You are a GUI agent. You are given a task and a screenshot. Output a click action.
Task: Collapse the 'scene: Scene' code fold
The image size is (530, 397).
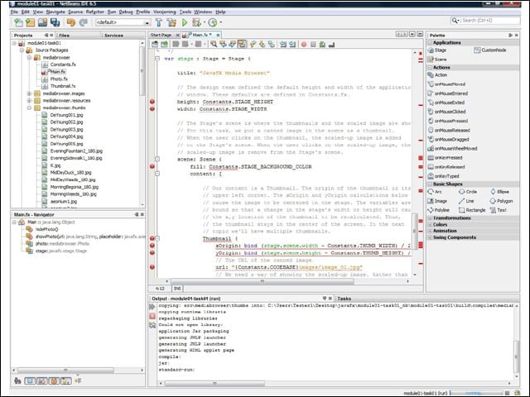click(x=157, y=159)
